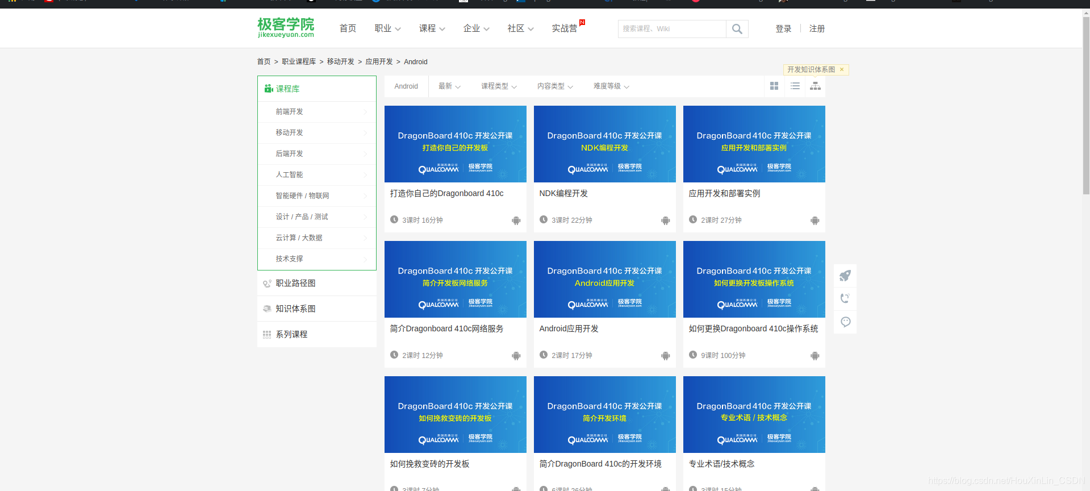Screen dimensions: 1090x491
Task: Expand the 职业 navigation dropdown
Action: [x=388, y=28]
